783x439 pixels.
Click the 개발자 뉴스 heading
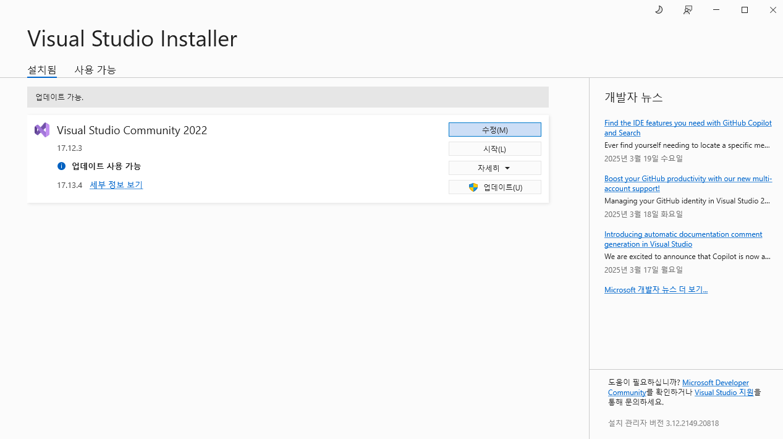point(633,97)
